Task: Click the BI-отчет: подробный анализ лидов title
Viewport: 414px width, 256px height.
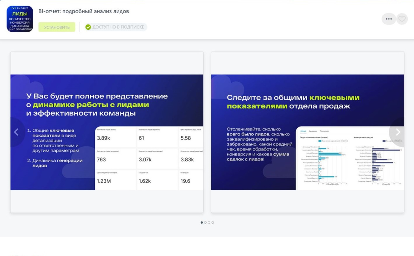Action: [83, 11]
